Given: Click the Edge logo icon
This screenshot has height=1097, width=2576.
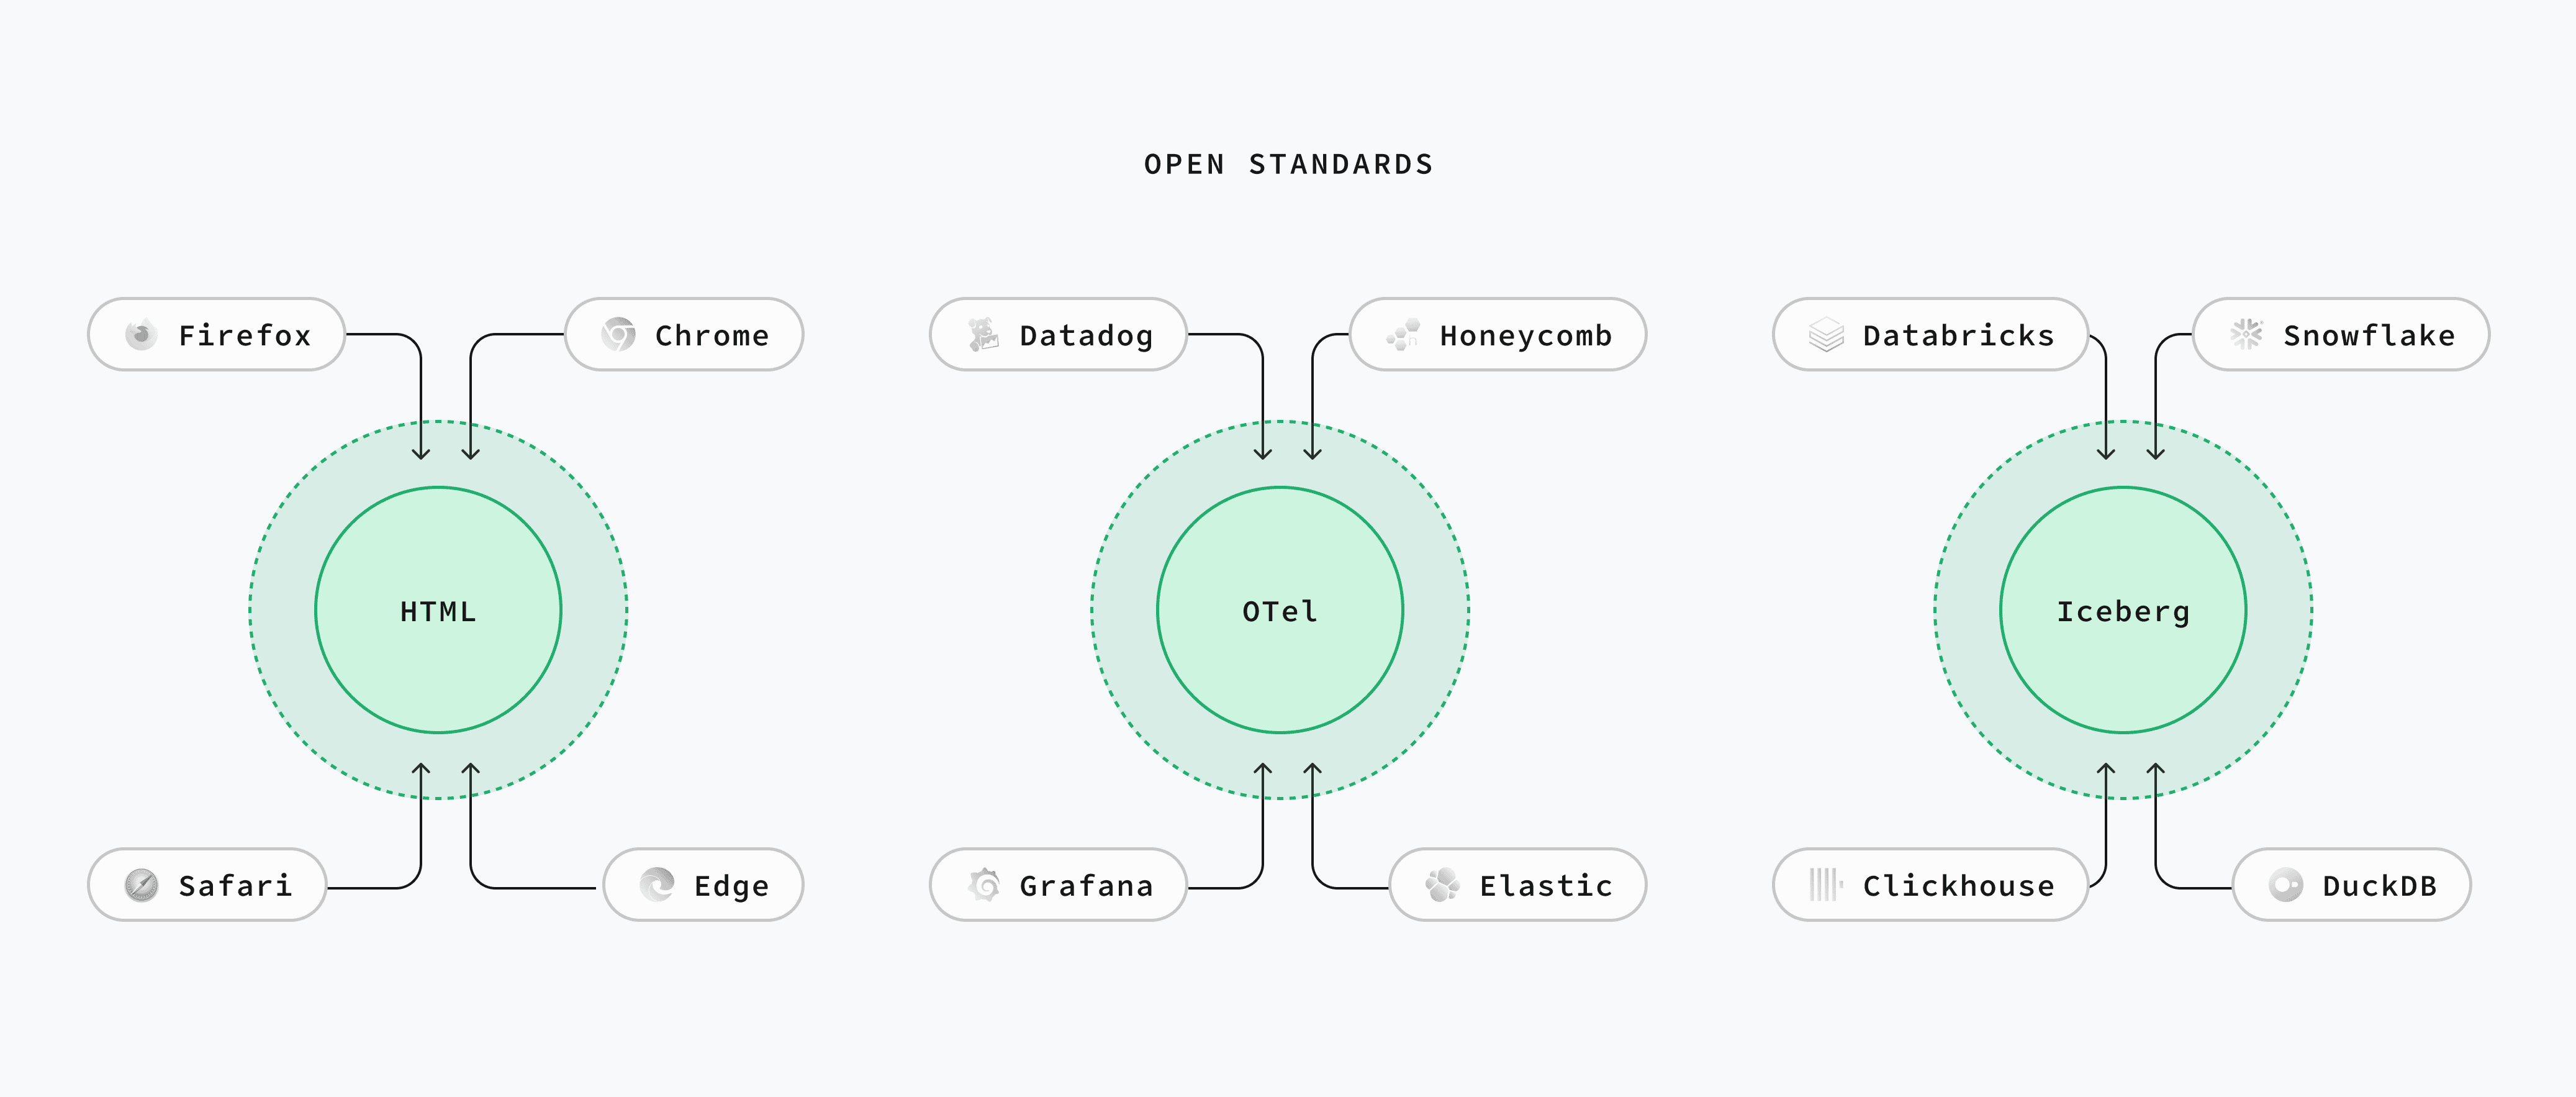Looking at the screenshot, I should pyautogui.click(x=657, y=885).
